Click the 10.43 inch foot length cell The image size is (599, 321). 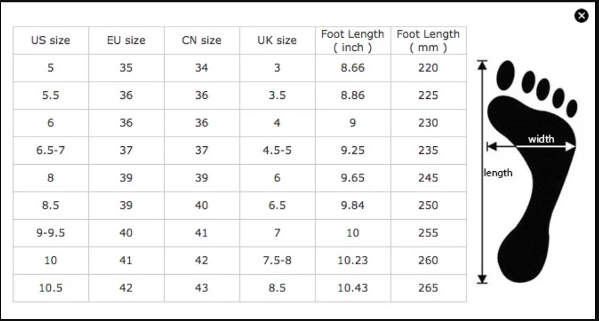(x=353, y=288)
